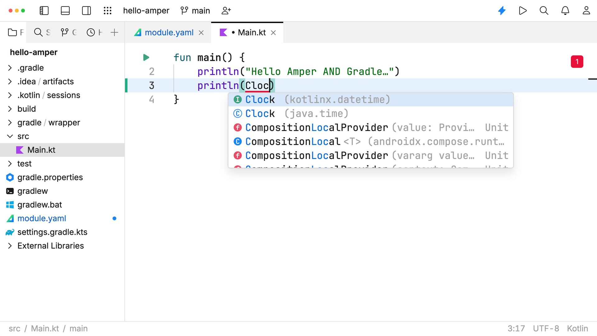This screenshot has height=336, width=597.
Task: Add a new sidebar tab with plus
Action: pyautogui.click(x=114, y=32)
